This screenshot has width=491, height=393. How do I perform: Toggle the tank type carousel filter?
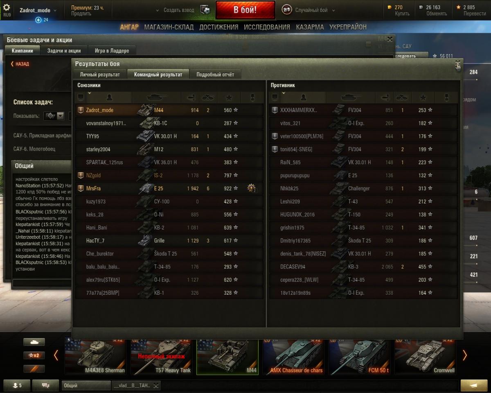pyautogui.click(x=34, y=342)
